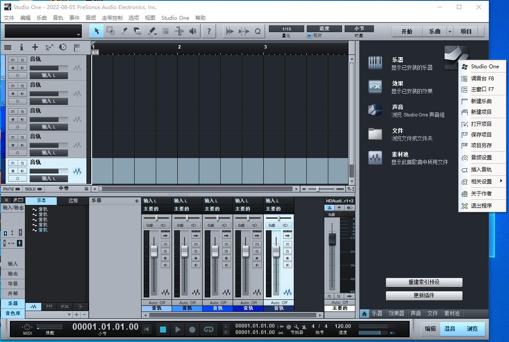Viewport: 509px width, 342px height.
Task: Adjust first mixer channel volume fader
Action: pos(154,251)
